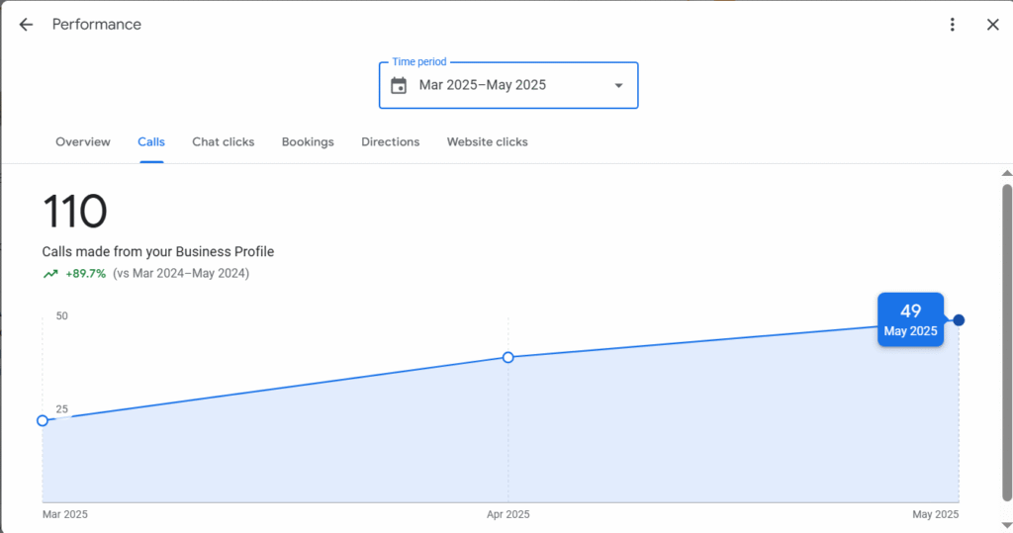Click the scrollbar up arrow

(x=1006, y=173)
